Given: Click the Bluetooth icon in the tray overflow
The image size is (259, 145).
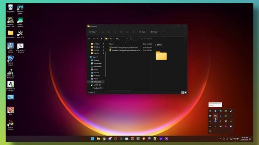Looking at the screenshot, I should 215,111.
